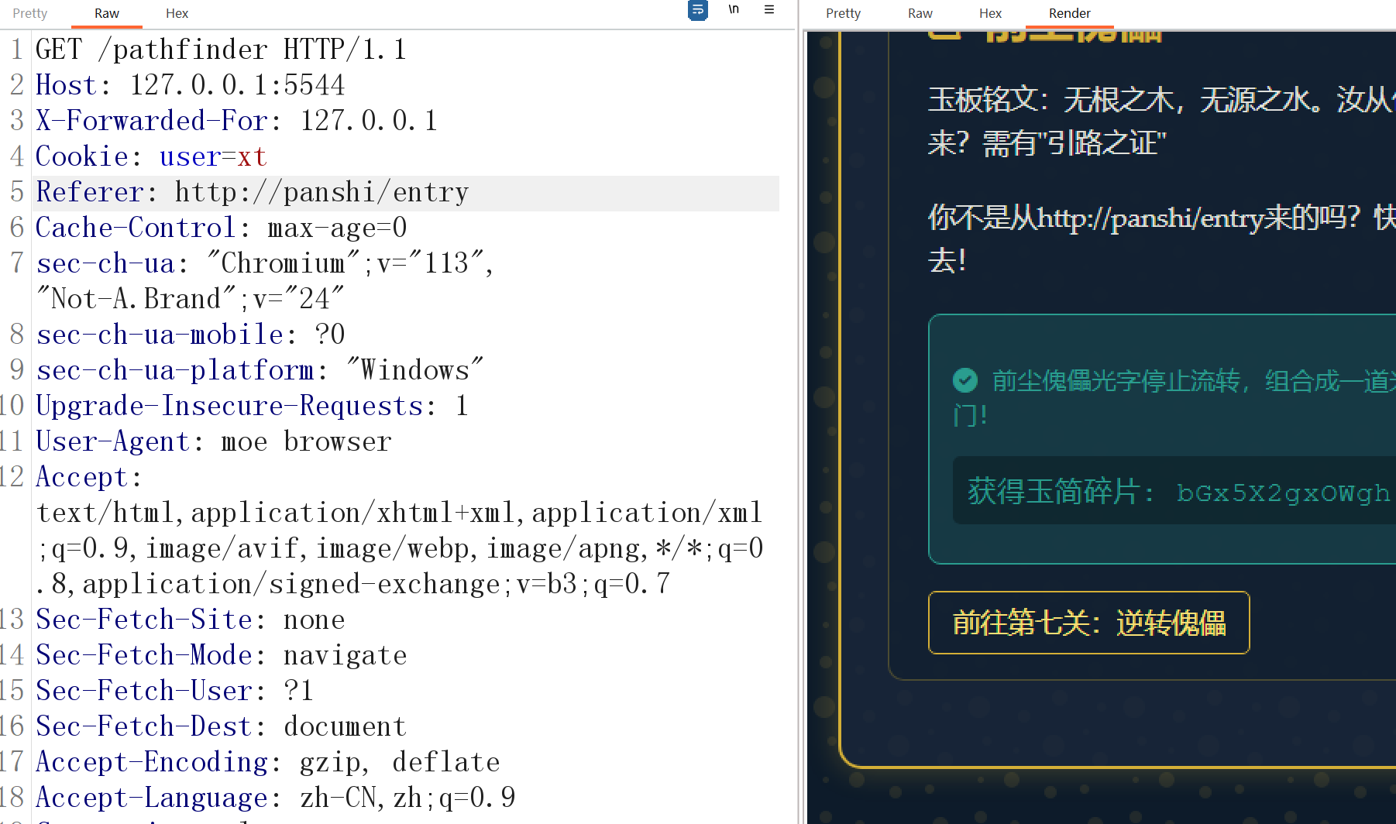This screenshot has height=824, width=1396.
Task: Click the User-Agent header value
Action: 307,441
